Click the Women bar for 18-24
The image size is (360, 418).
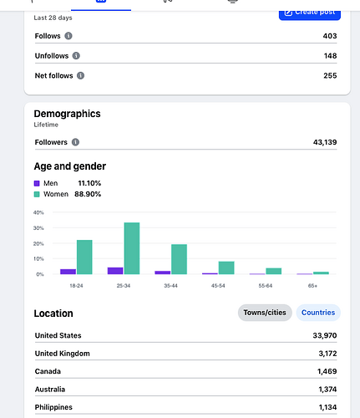click(x=84, y=257)
